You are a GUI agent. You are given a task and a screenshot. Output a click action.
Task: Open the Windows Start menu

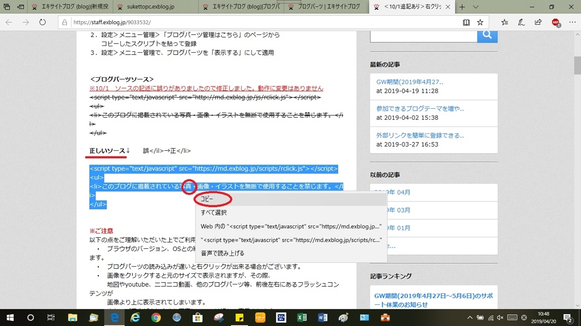click(x=11, y=318)
